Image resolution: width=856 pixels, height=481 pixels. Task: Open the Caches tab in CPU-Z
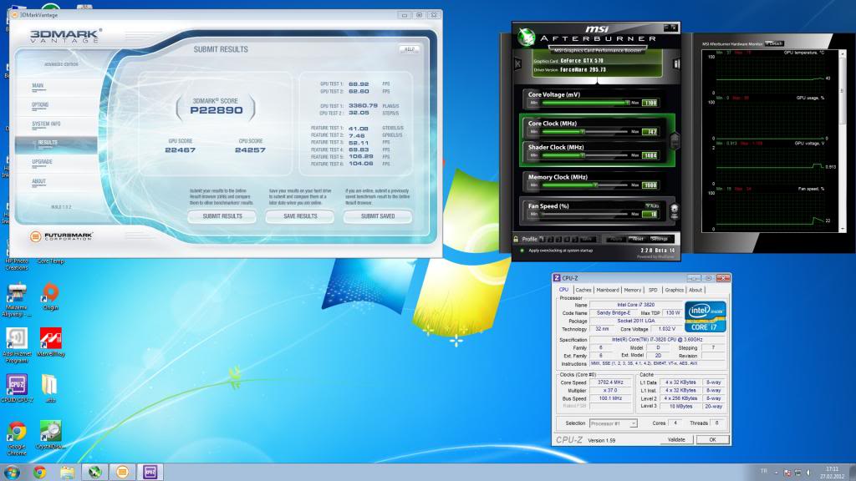[x=583, y=290]
